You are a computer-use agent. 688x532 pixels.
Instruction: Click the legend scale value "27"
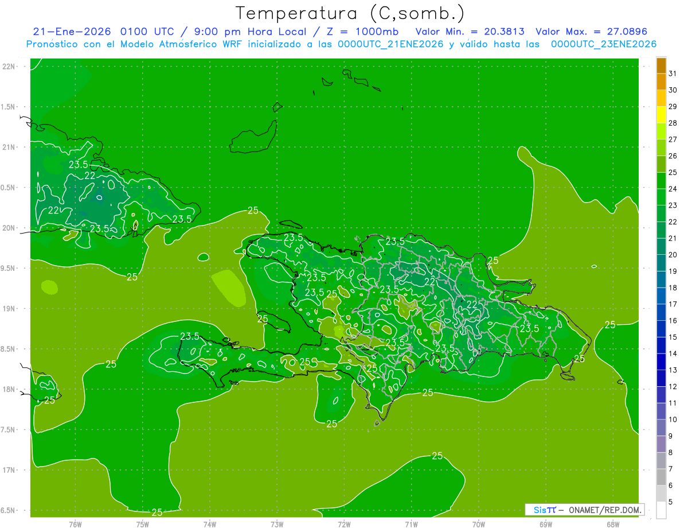[x=673, y=139]
